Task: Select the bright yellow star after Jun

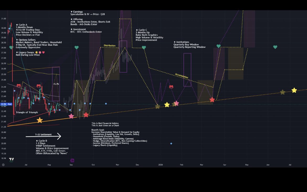Action: pyautogui.click(x=294, y=90)
